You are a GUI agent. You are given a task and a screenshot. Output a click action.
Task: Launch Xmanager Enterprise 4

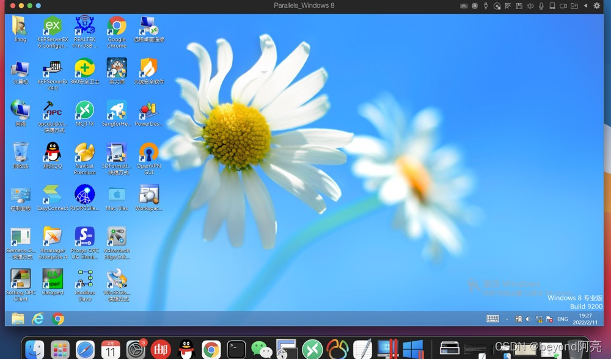click(x=53, y=243)
